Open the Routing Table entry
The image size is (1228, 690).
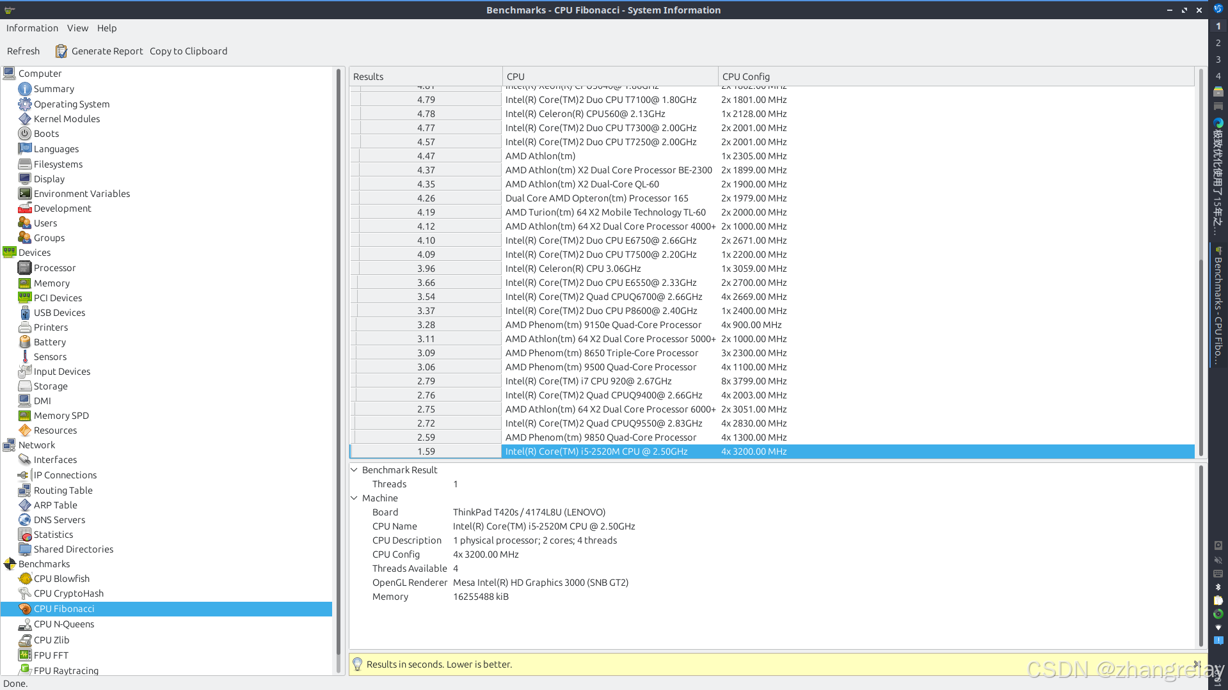pyautogui.click(x=63, y=490)
